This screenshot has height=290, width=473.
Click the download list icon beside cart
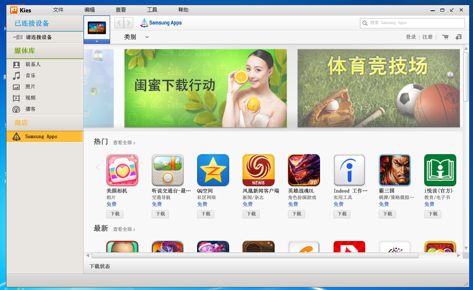[458, 37]
